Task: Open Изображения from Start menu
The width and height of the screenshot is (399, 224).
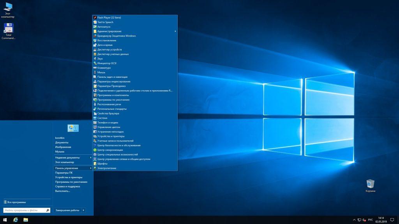Action: [63, 147]
